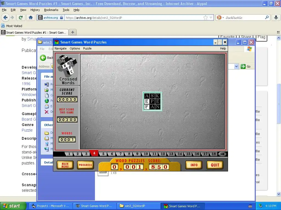Open the URL history dropdown arrow

coord(211,17)
